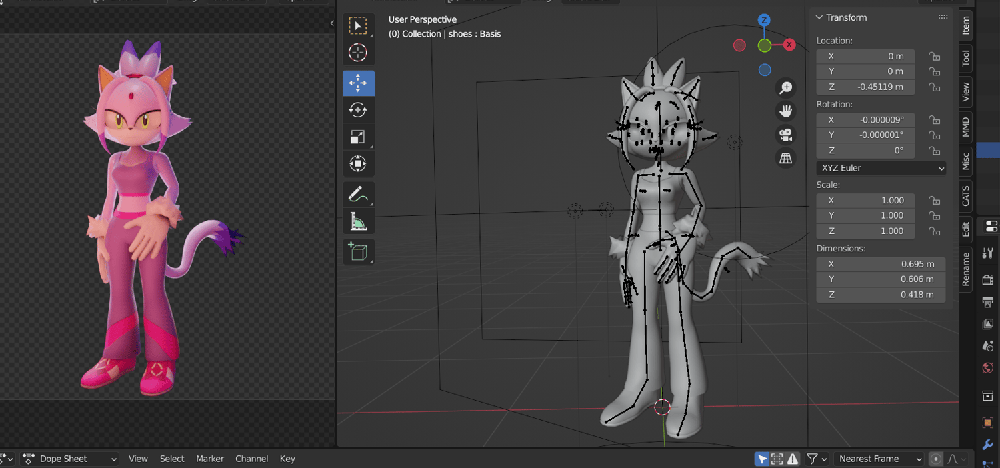Lock the Scale Z value
1000x468 pixels.
(935, 231)
